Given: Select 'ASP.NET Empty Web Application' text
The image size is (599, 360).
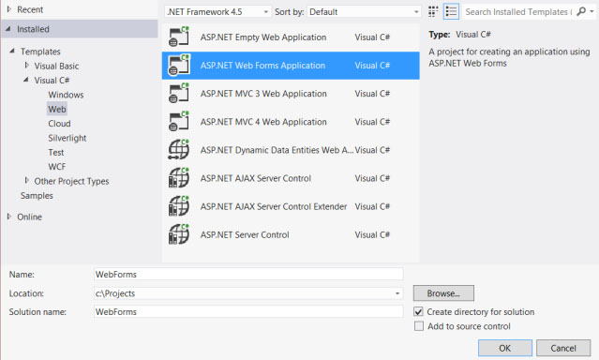Looking at the screenshot, I should click(263, 37).
